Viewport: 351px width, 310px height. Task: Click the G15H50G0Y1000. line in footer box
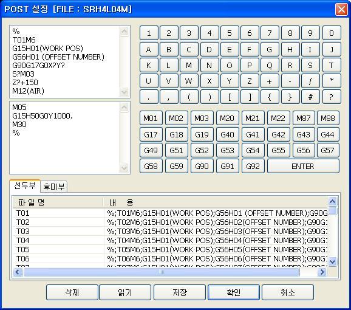43,116
